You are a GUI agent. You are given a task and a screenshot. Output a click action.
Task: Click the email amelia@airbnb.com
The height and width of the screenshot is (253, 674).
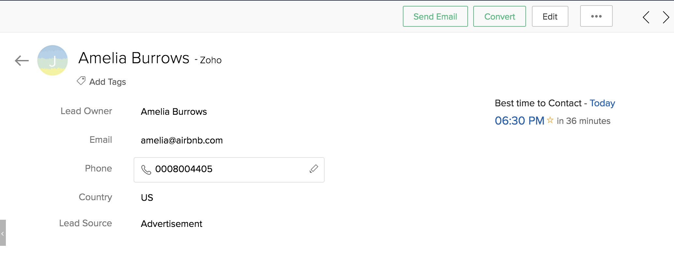tap(182, 141)
